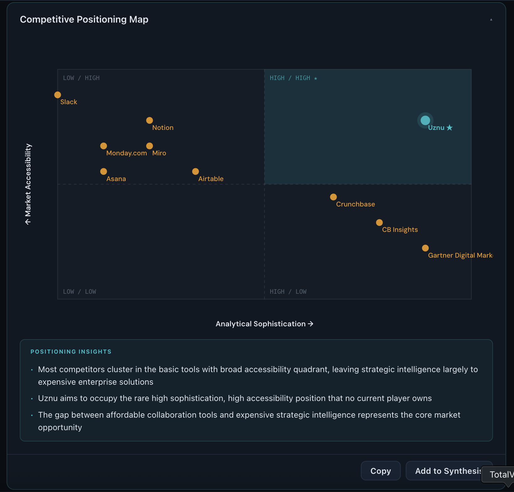Click the LOW / LOW quadrant label

80,291
